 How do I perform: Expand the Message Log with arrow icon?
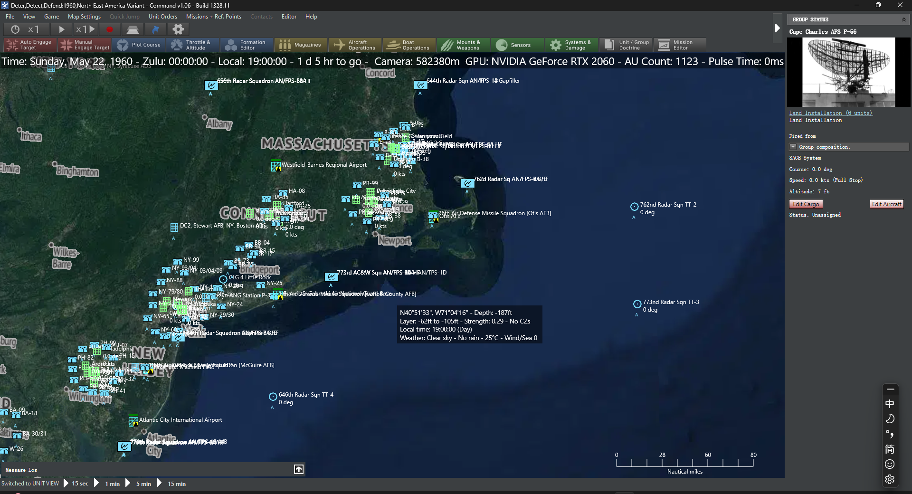pyautogui.click(x=299, y=469)
